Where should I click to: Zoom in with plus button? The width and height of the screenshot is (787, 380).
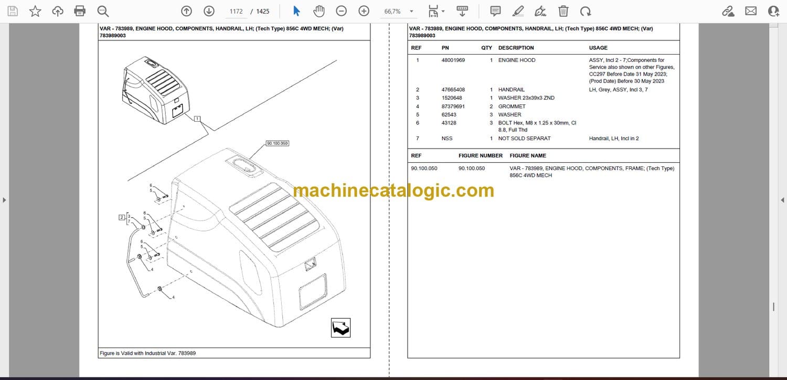pyautogui.click(x=364, y=11)
